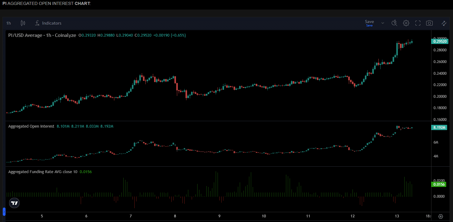Expand the Save layout dropdown arrow

[383, 23]
